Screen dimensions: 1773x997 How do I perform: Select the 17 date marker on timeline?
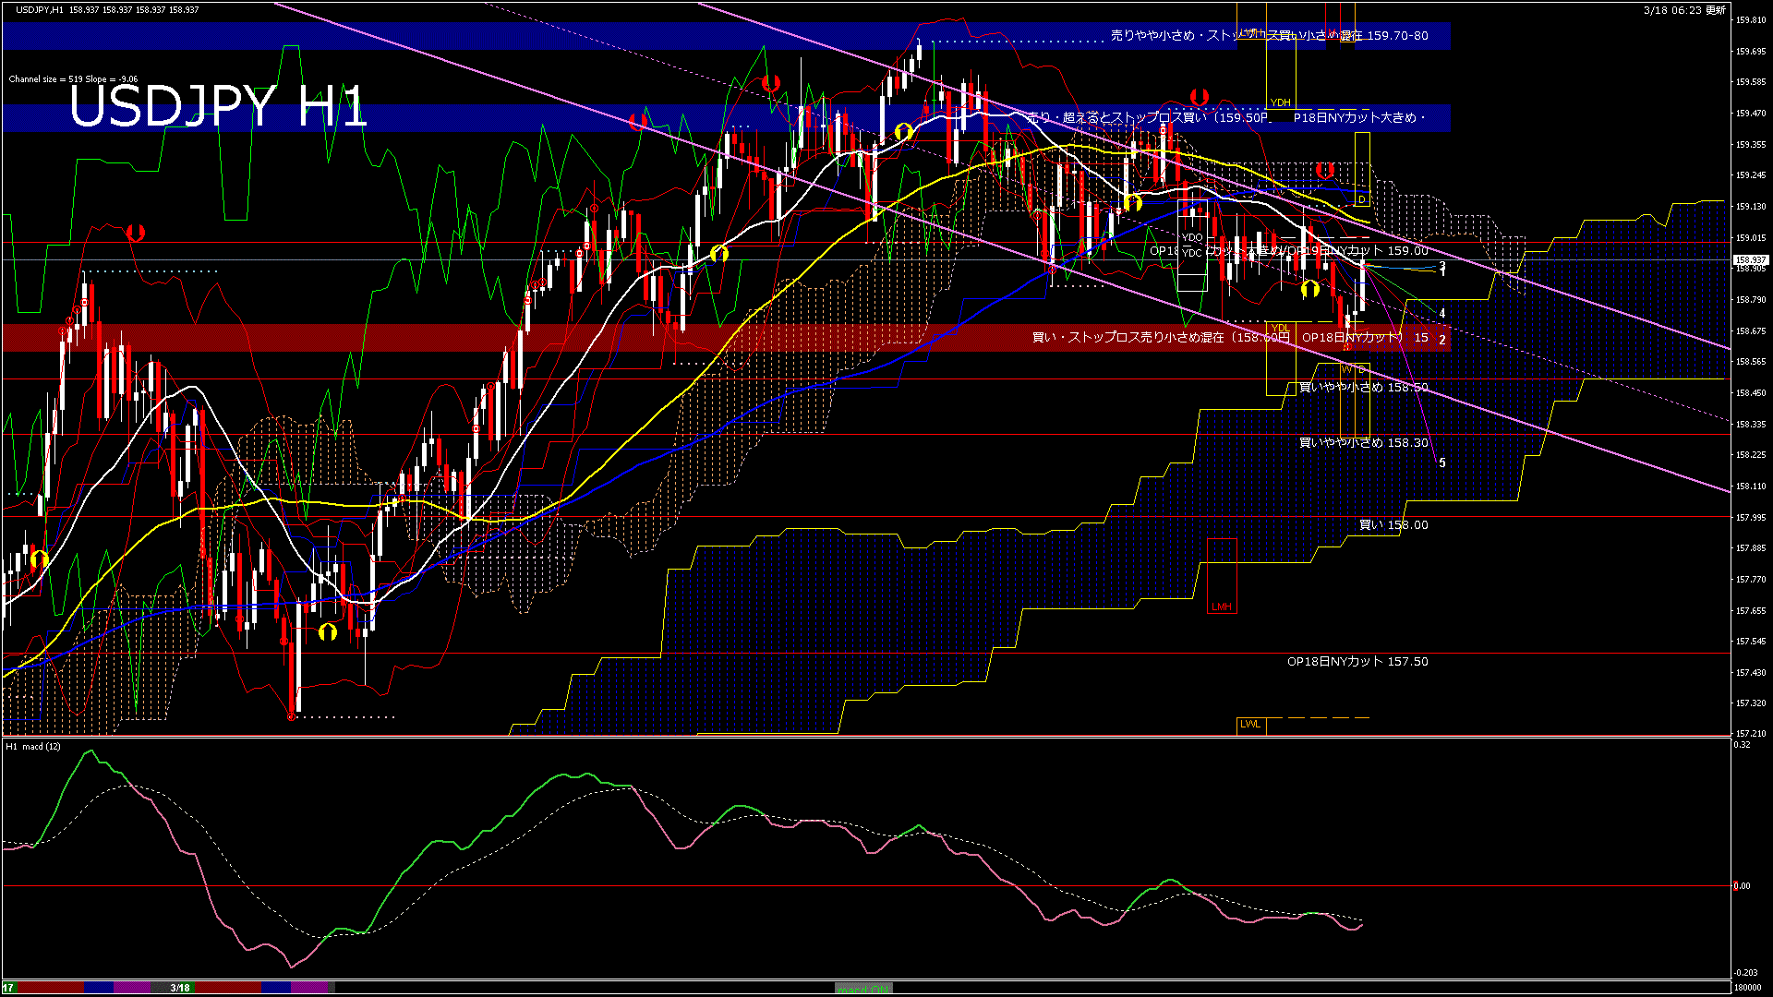point(8,988)
